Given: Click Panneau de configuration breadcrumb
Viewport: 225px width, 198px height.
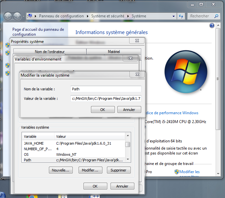Looking at the screenshot, I should click(61, 16).
